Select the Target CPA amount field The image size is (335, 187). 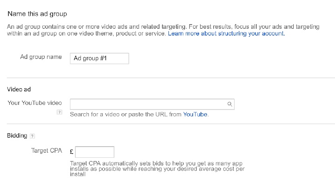coord(94,152)
